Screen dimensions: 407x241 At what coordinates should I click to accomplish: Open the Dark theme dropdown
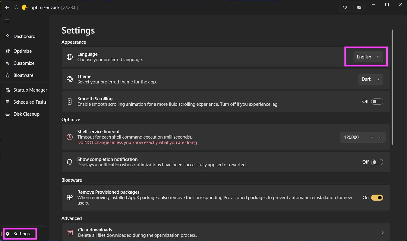[371, 79]
